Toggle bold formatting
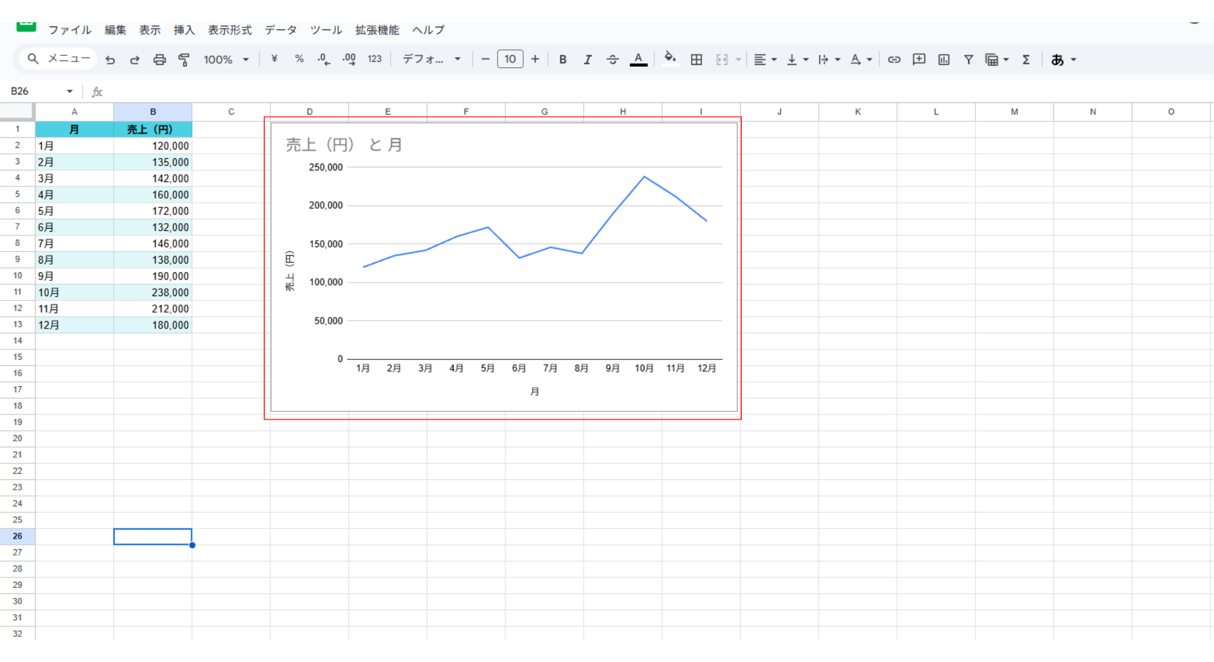 pos(562,59)
